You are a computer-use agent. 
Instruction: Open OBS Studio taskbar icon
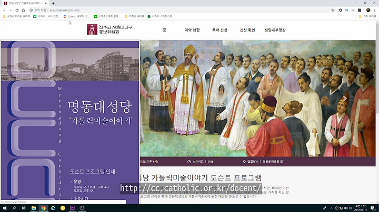82,208
